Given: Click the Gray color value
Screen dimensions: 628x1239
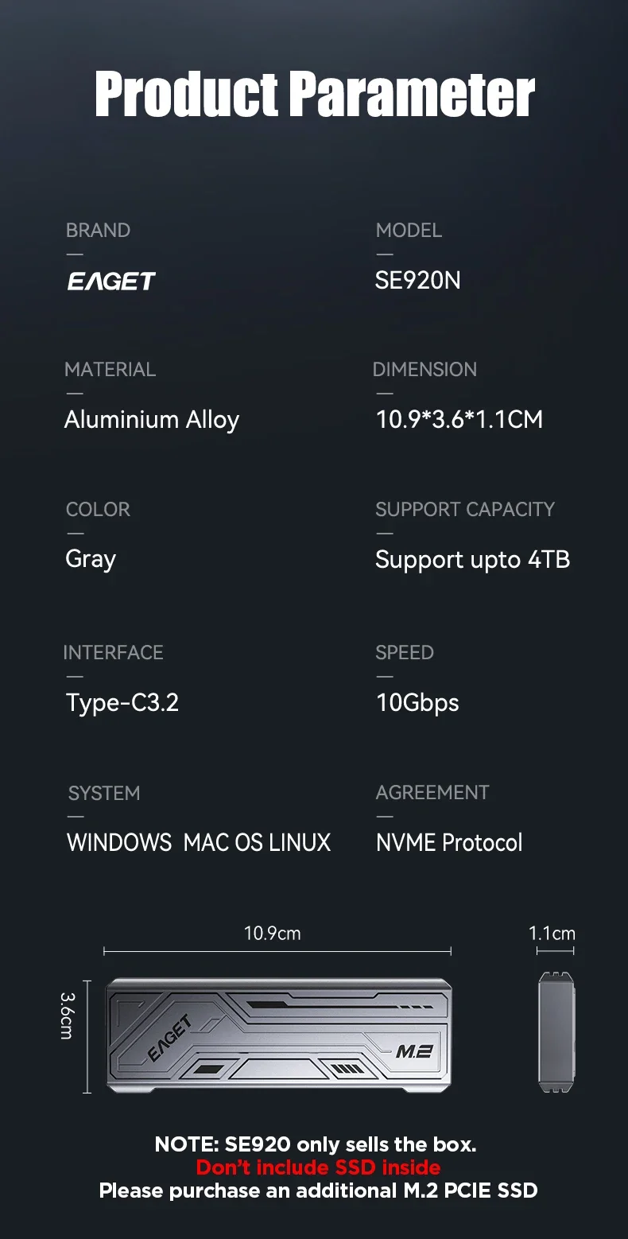Looking at the screenshot, I should point(91,559).
